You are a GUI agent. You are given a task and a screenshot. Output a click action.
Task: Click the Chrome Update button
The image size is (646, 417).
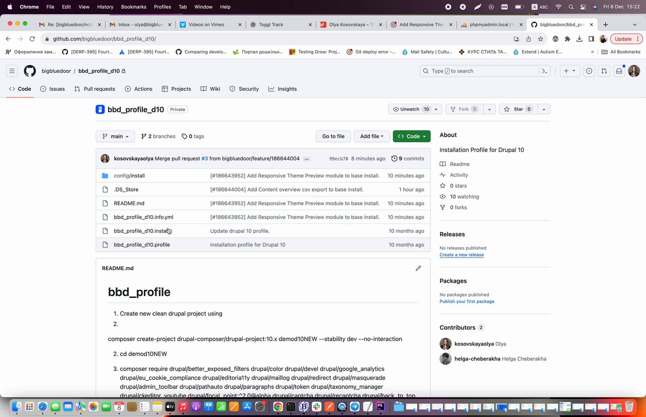[x=626, y=39]
